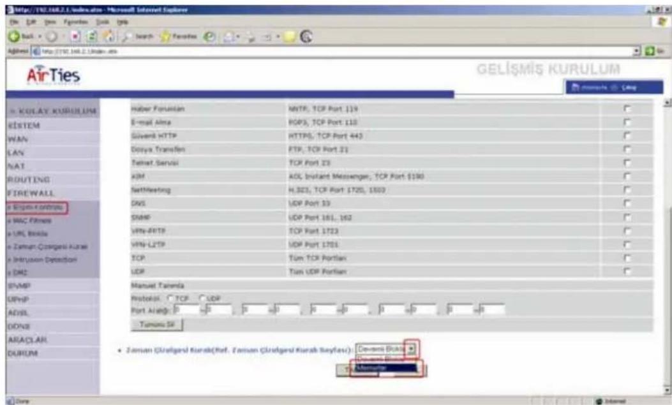672x405 pixels.
Task: Click the Tümünü Sil button
Action: (x=157, y=325)
